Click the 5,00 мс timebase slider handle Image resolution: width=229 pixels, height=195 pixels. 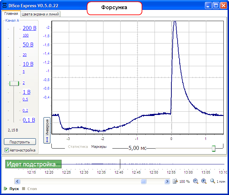[214, 149]
